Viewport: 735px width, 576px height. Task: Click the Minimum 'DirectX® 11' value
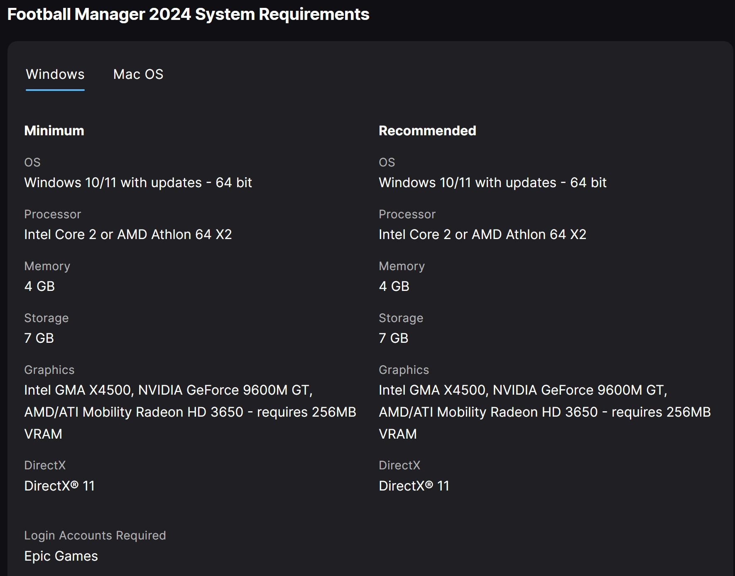(x=59, y=486)
